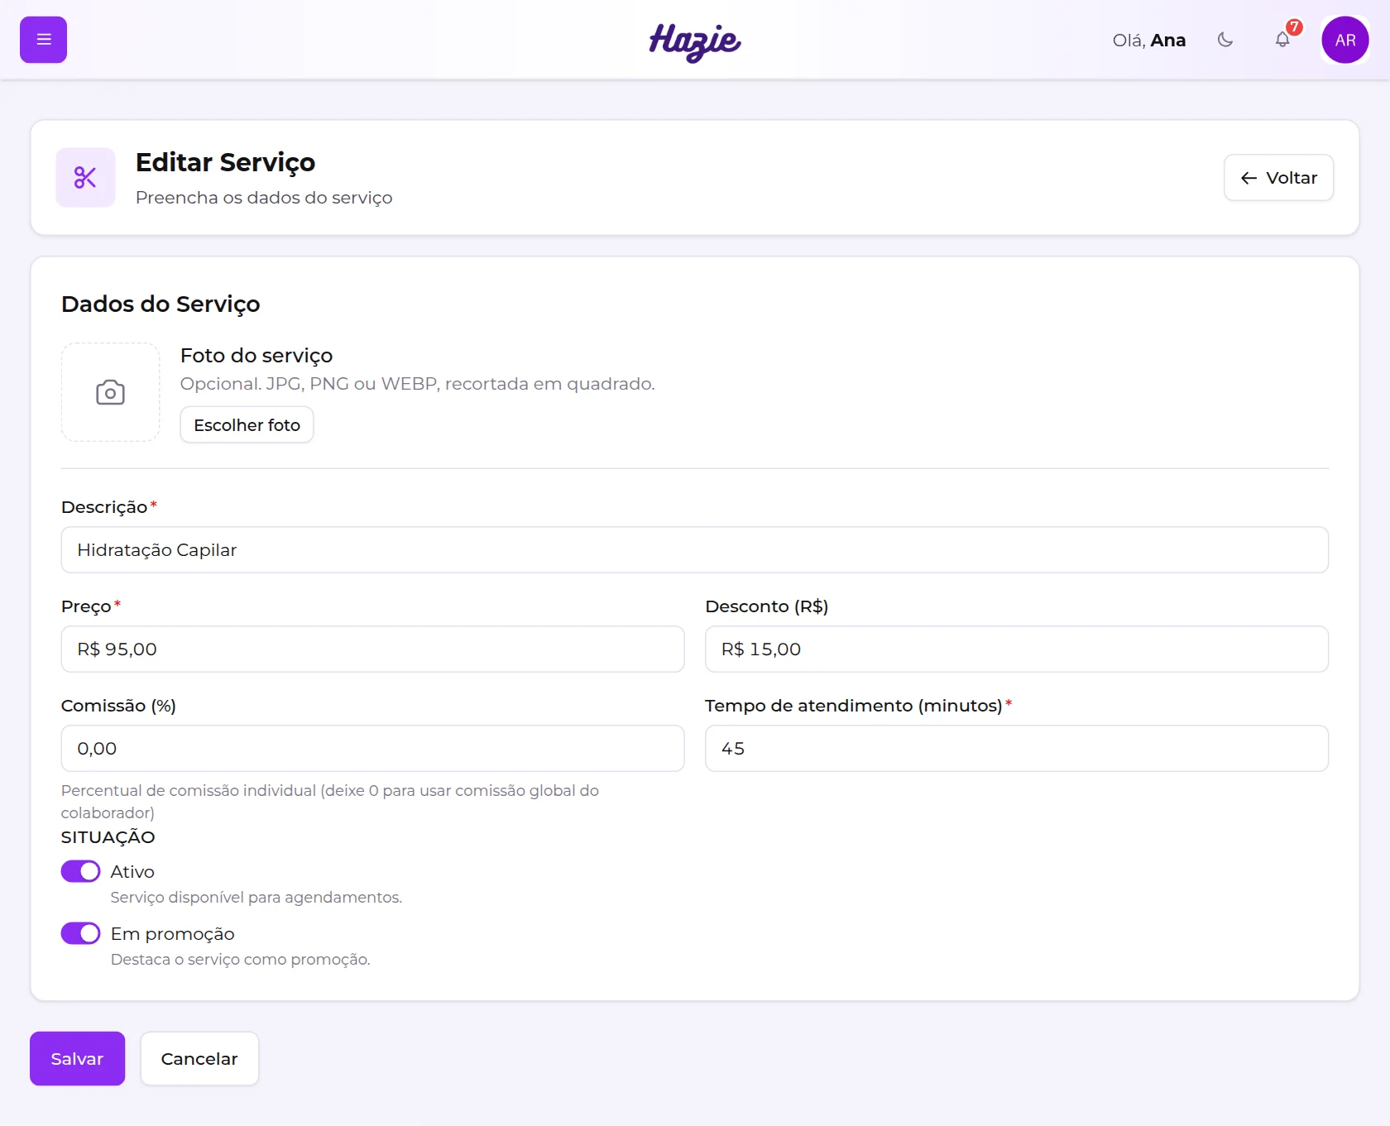Focus the Tempo de atendimento field
Image resolution: width=1390 pixels, height=1126 pixels.
(1017, 749)
